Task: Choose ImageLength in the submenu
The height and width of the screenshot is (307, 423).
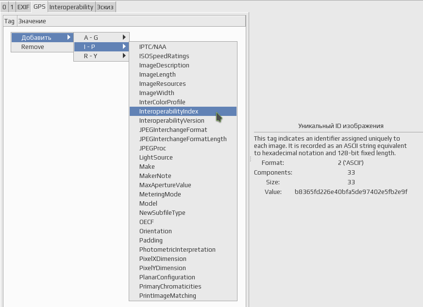Action: (x=183, y=74)
